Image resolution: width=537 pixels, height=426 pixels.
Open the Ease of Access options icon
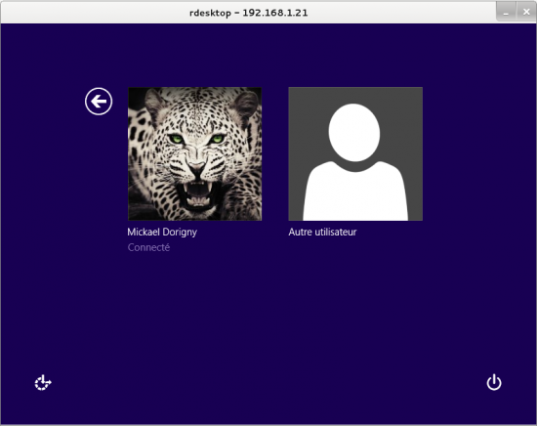(43, 383)
